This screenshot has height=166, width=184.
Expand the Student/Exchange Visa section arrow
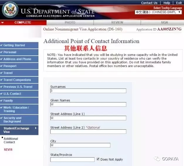pyautogui.click(x=36, y=128)
